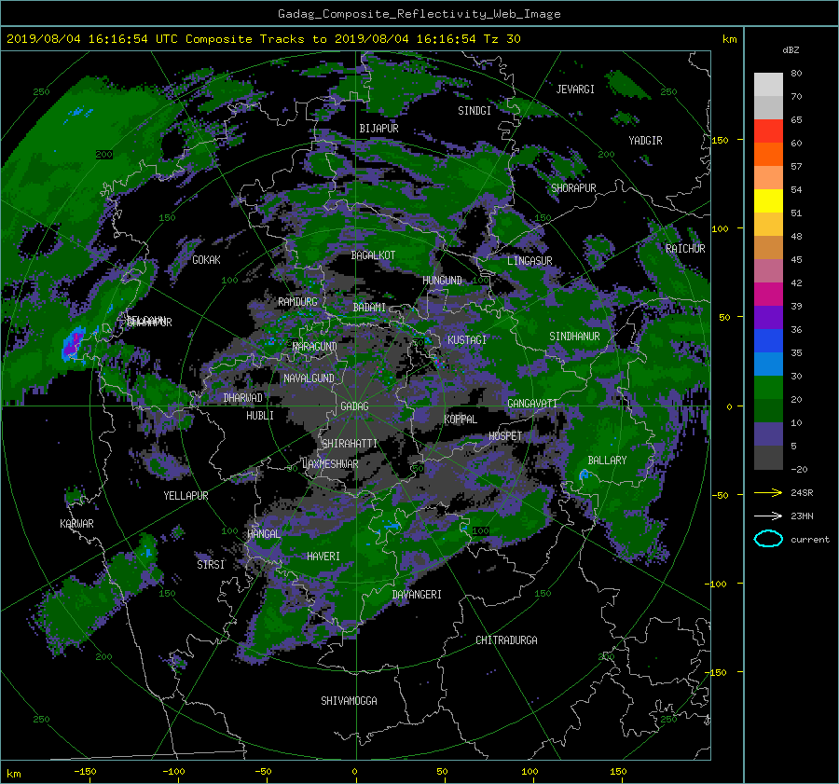Click the 'YADGIR' city label

pyautogui.click(x=645, y=141)
